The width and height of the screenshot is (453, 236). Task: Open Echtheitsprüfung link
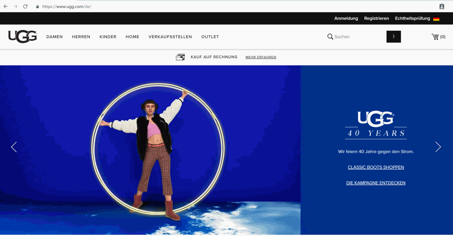413,18
